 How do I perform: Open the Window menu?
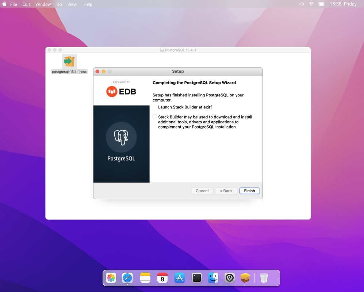(x=43, y=4)
